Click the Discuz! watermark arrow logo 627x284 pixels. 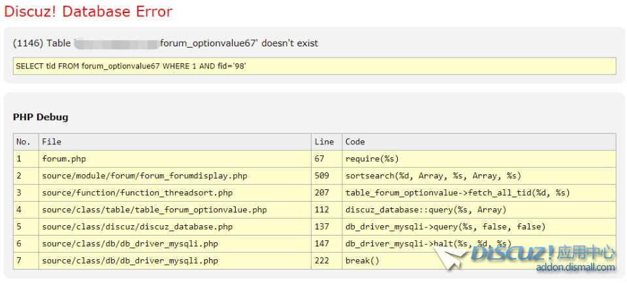click(449, 256)
